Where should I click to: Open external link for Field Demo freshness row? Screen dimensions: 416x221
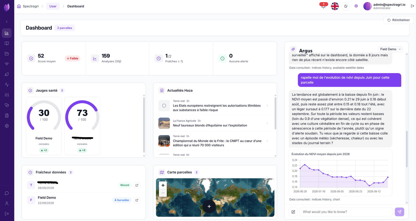pos(137,200)
